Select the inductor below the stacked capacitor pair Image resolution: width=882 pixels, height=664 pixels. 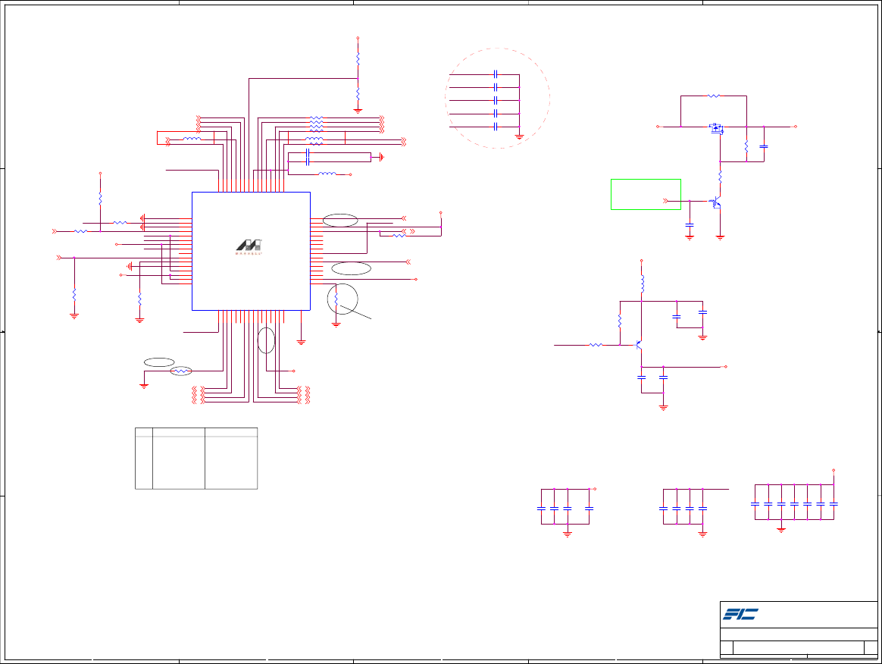point(327,174)
